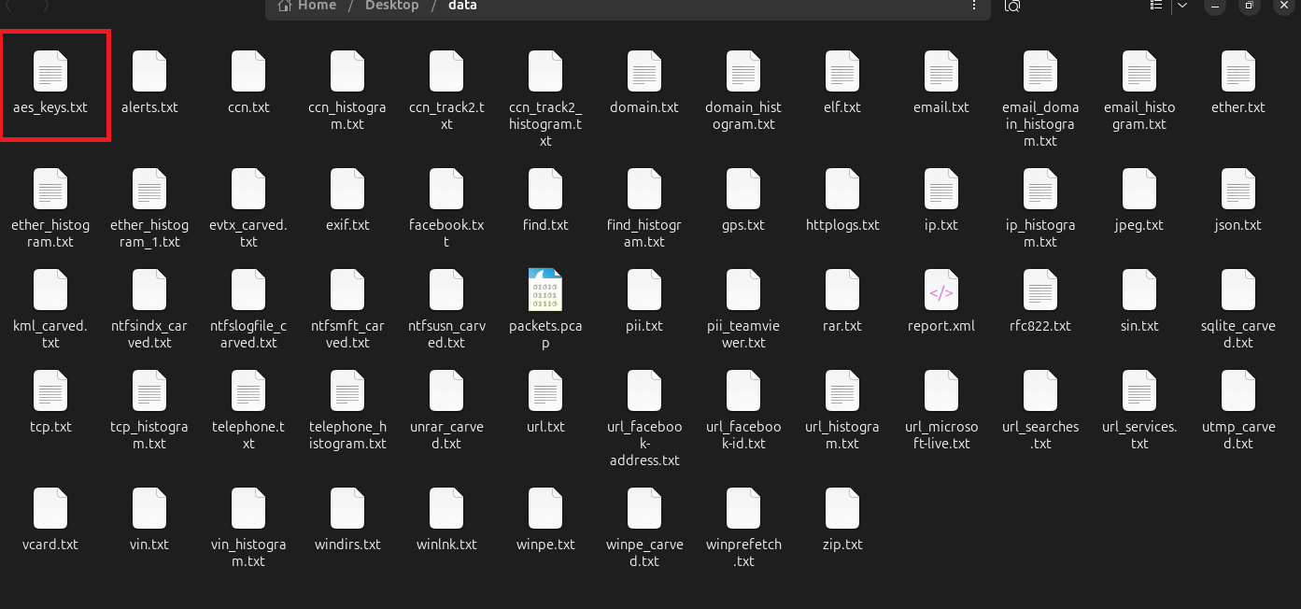The width and height of the screenshot is (1301, 609).
Task: Click the ccn_histogram.txt file name
Action: [x=347, y=116]
